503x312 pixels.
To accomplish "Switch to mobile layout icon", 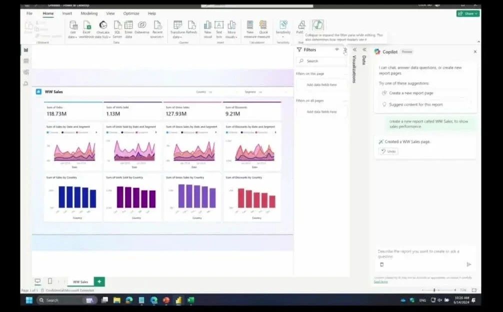I will tap(49, 281).
